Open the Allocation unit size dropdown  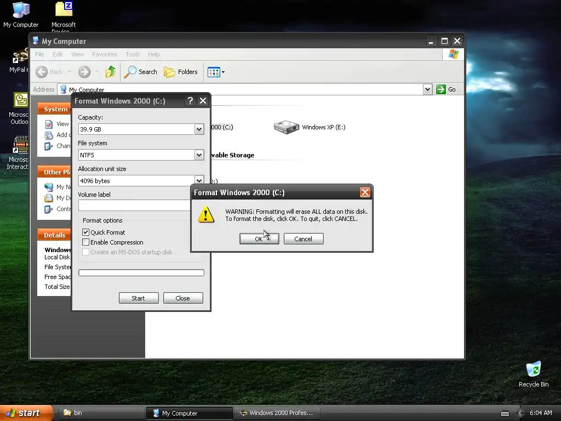pos(199,180)
